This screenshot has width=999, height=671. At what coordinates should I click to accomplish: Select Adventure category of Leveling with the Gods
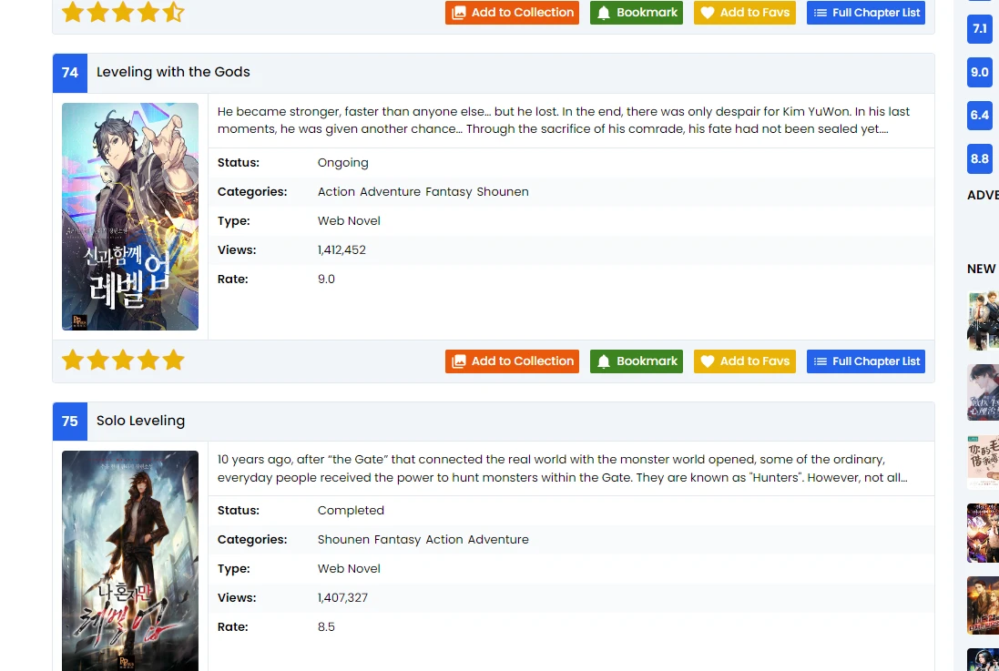(x=390, y=192)
